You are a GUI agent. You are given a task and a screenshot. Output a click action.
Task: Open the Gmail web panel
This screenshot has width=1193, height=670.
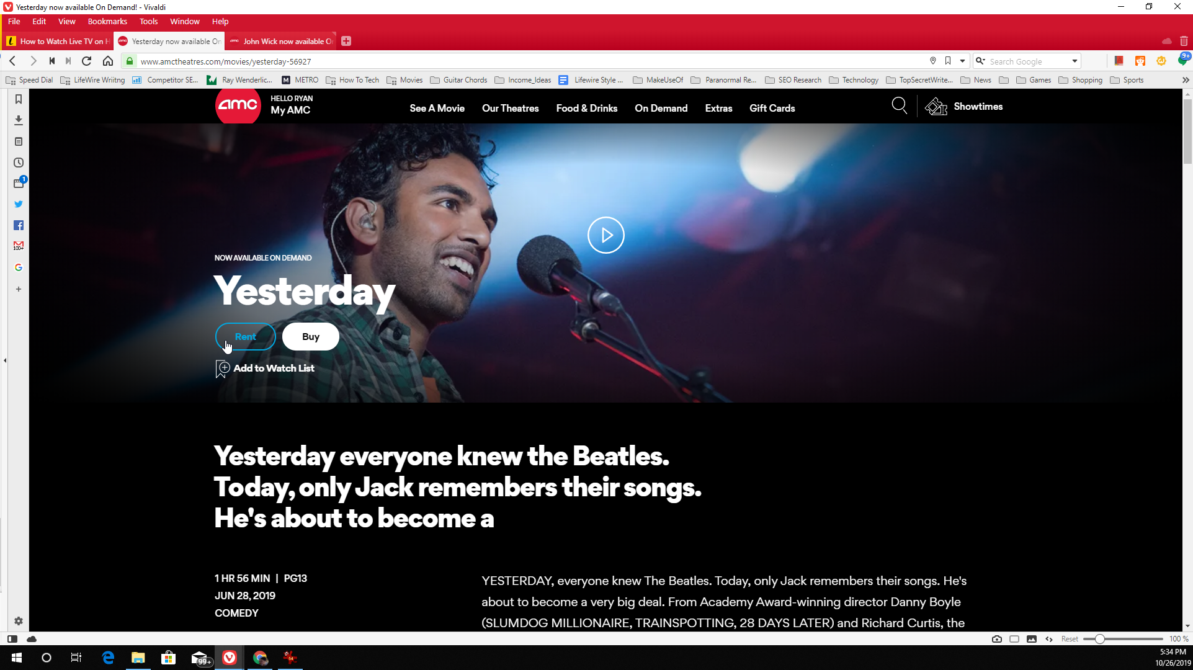tap(19, 246)
